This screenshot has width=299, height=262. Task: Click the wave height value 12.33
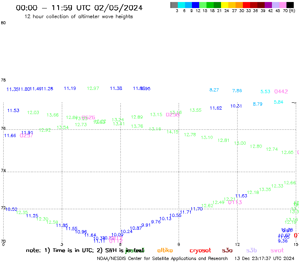click(x=277, y=186)
